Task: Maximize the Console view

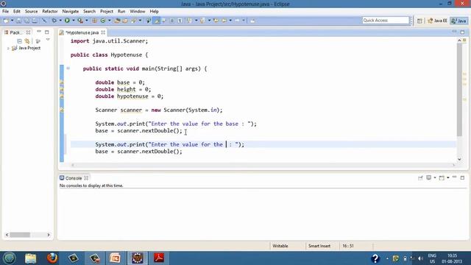Action: (462, 178)
